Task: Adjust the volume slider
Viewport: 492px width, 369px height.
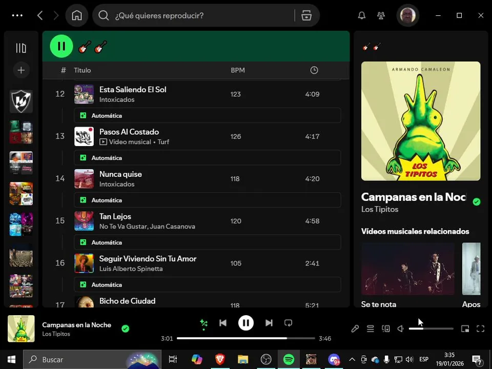Action: [x=431, y=329]
